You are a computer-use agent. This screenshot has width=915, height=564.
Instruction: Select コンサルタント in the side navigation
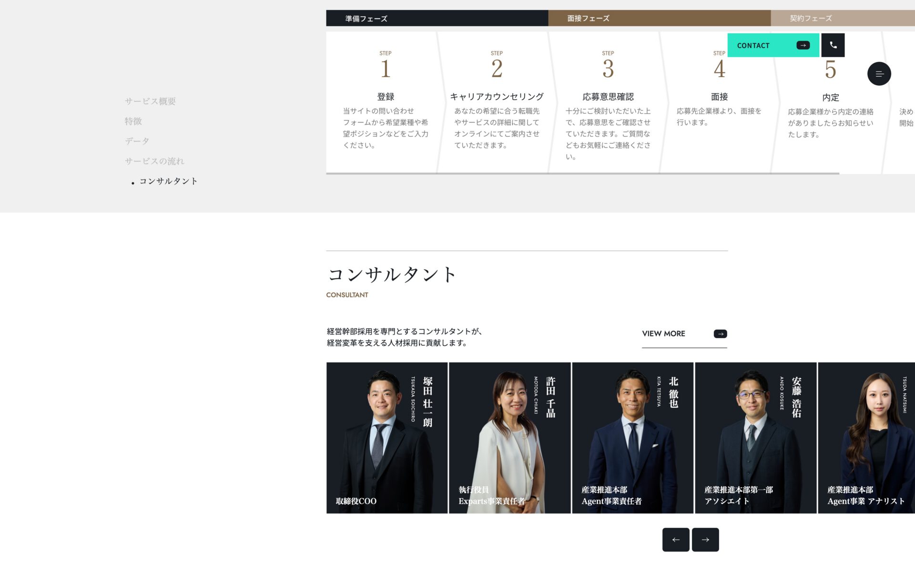(x=168, y=181)
